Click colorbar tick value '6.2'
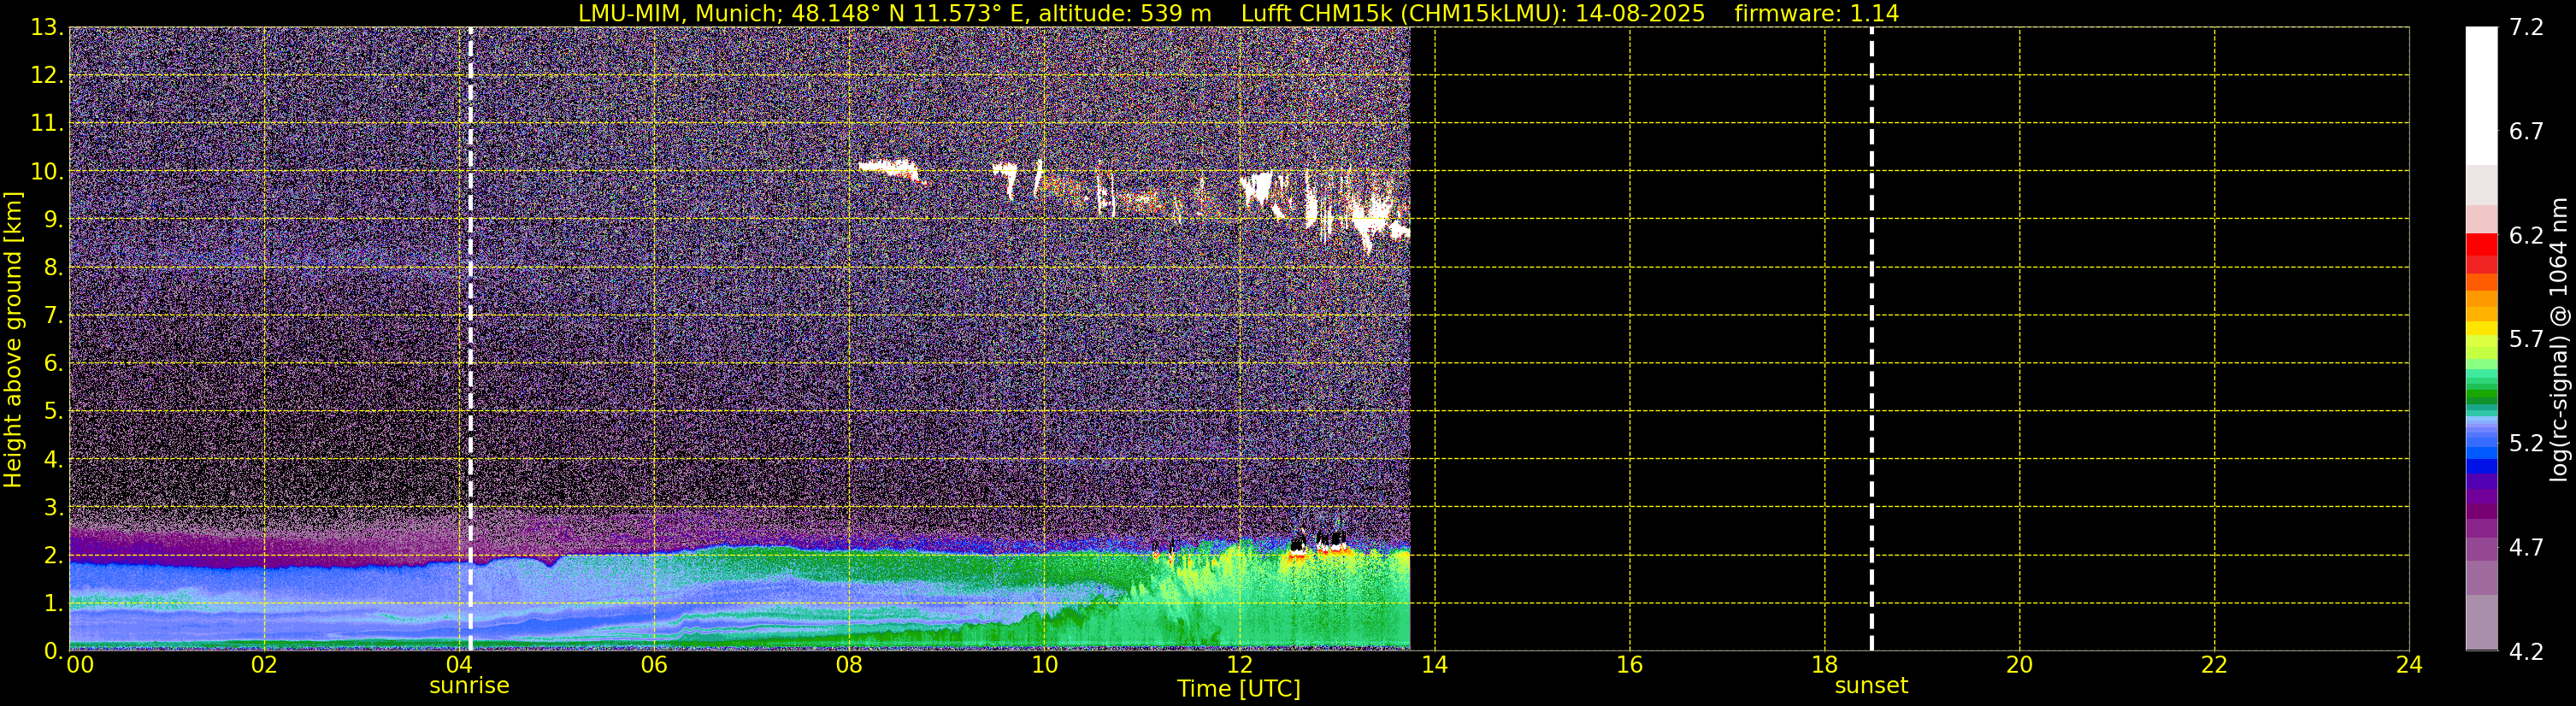This screenshot has width=2576, height=706. click(2526, 235)
